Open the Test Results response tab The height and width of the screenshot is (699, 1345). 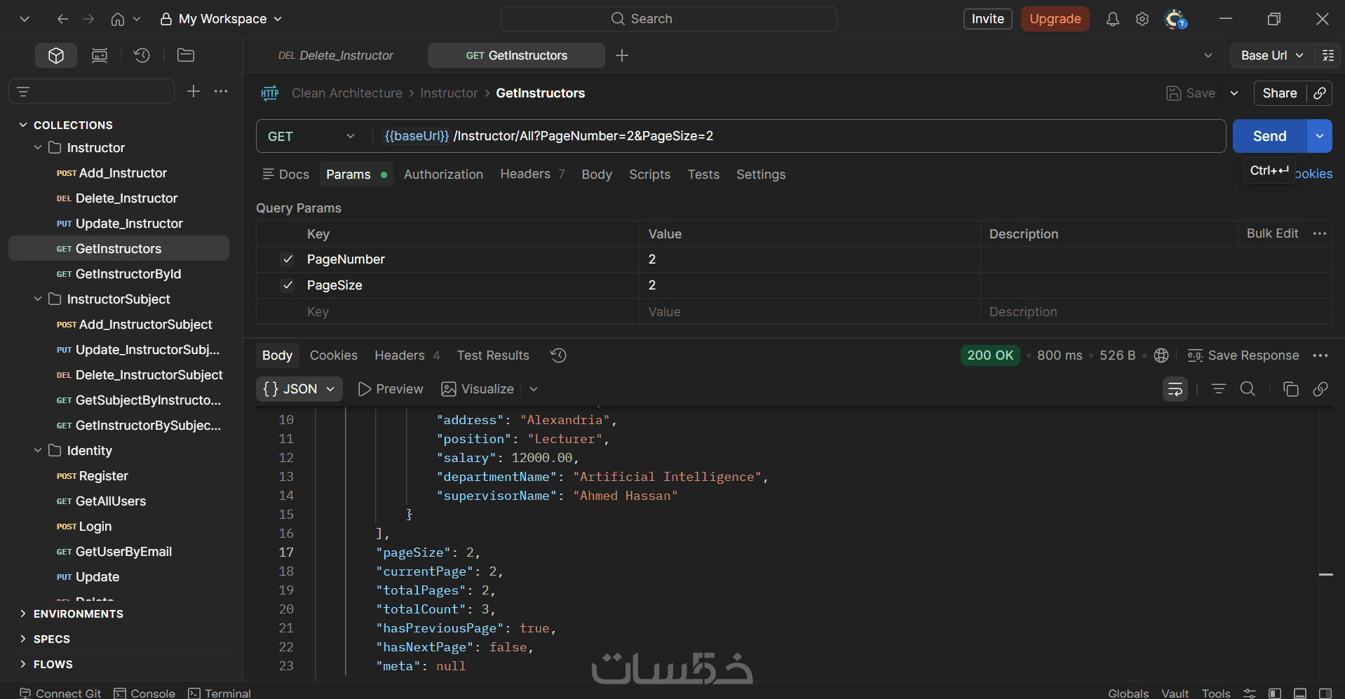[x=493, y=355]
